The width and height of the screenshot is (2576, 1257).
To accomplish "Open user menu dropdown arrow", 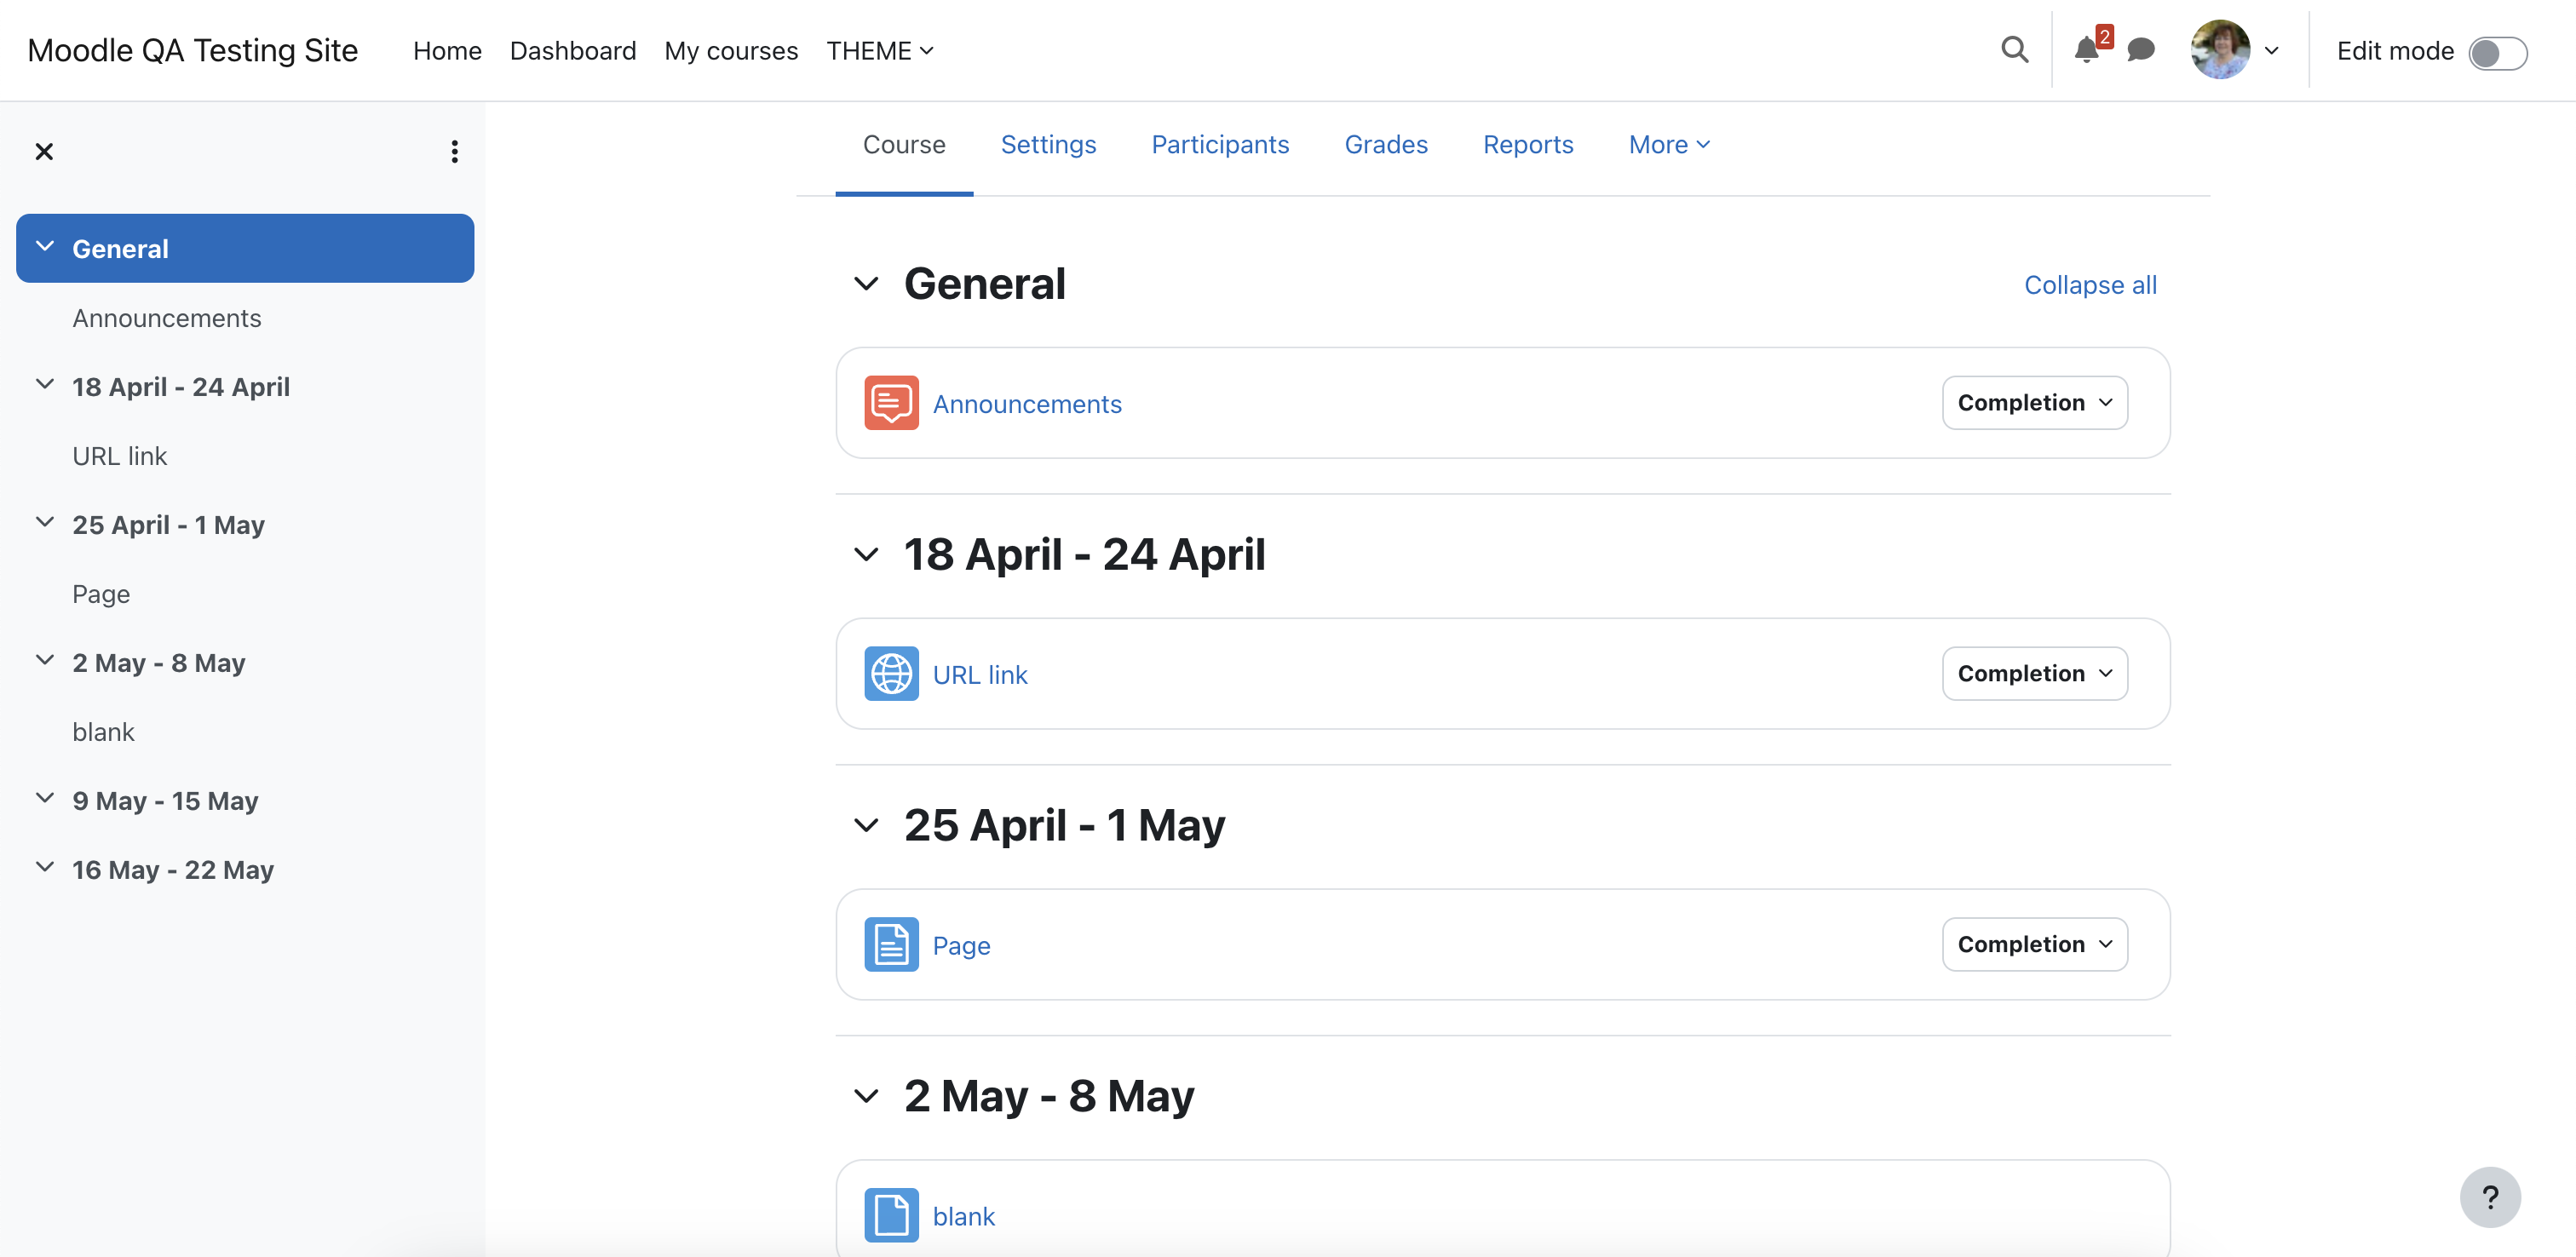I will (2271, 51).
